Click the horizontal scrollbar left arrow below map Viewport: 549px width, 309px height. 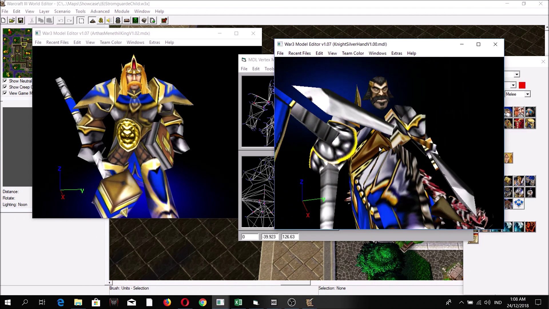point(110,283)
